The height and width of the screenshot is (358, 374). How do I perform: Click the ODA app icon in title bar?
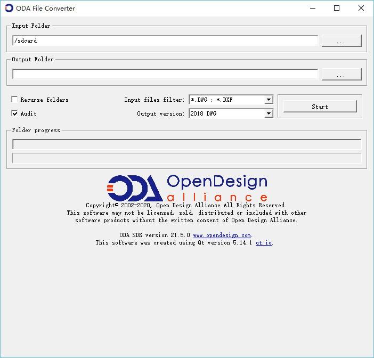(9, 8)
